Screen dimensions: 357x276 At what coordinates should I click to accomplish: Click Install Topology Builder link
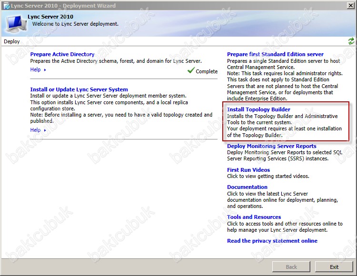click(x=258, y=109)
